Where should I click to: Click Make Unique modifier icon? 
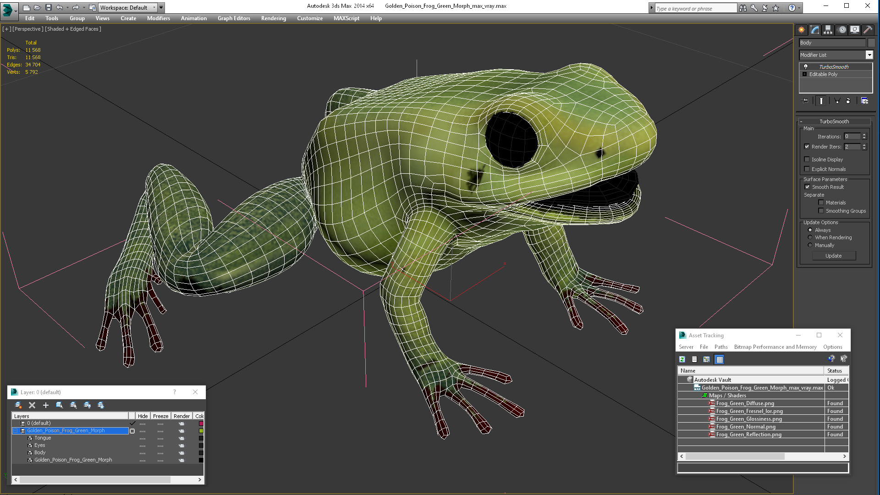tap(837, 101)
